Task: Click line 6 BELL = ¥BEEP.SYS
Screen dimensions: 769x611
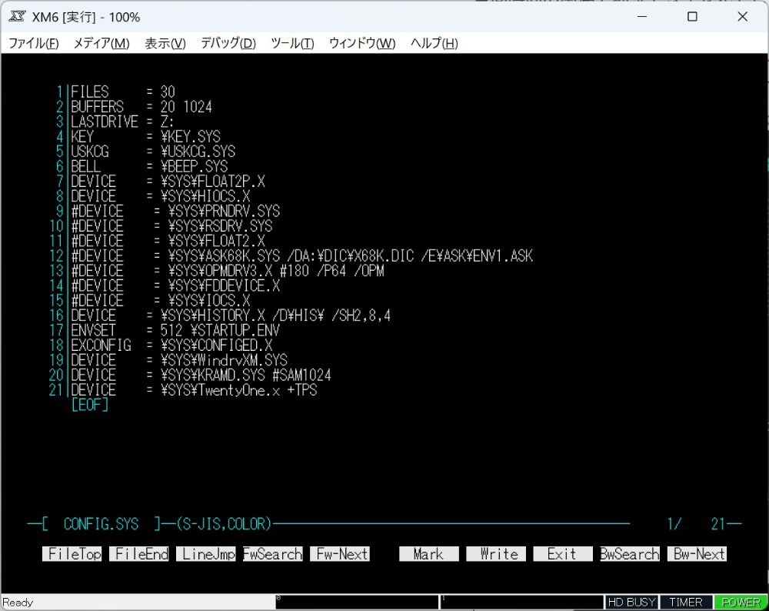Action: coord(149,166)
